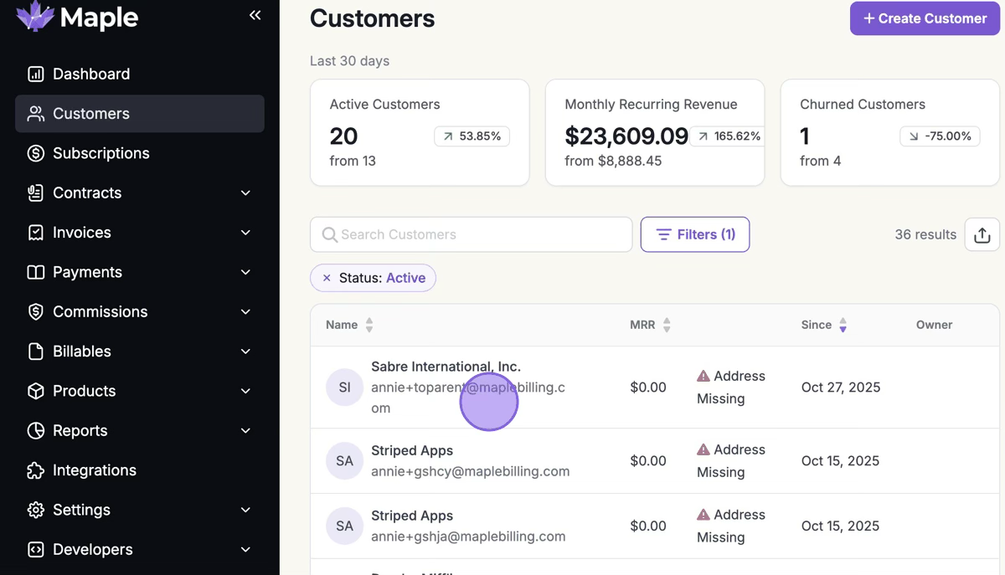Open the Payments sidebar menu item
Screen dimensions: 1005x575
click(87, 272)
